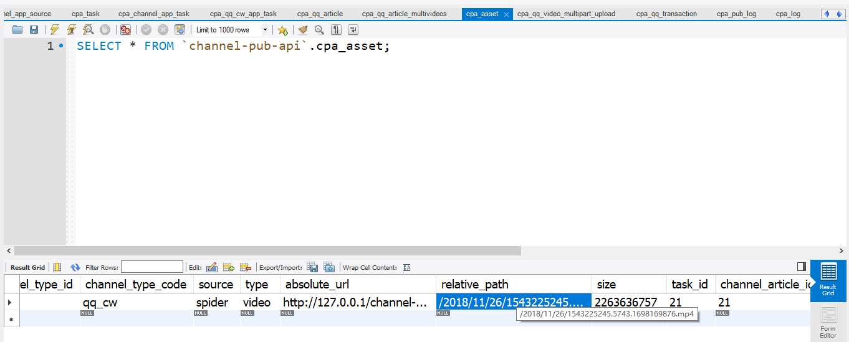Open the Limit to 1000 rows dropdown
The height and width of the screenshot is (342, 849).
tap(266, 30)
